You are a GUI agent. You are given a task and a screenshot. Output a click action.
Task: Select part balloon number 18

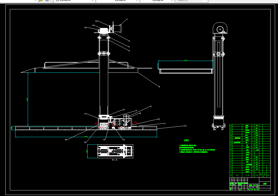[x=85, y=28]
